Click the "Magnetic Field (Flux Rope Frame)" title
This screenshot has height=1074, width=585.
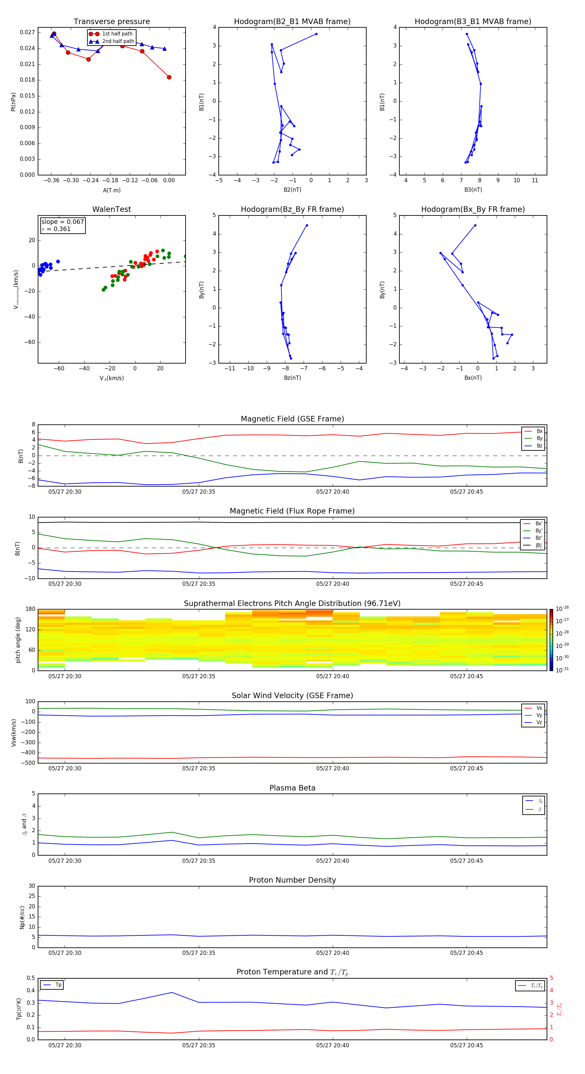292,511
